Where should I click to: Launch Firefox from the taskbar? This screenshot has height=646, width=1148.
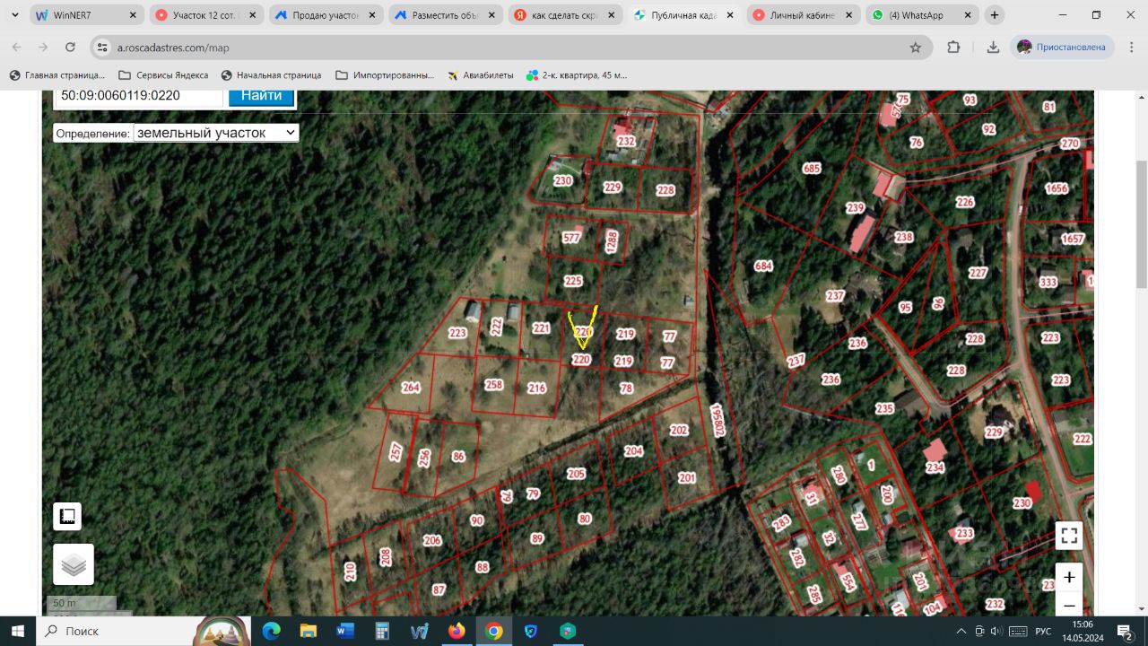pos(457,631)
